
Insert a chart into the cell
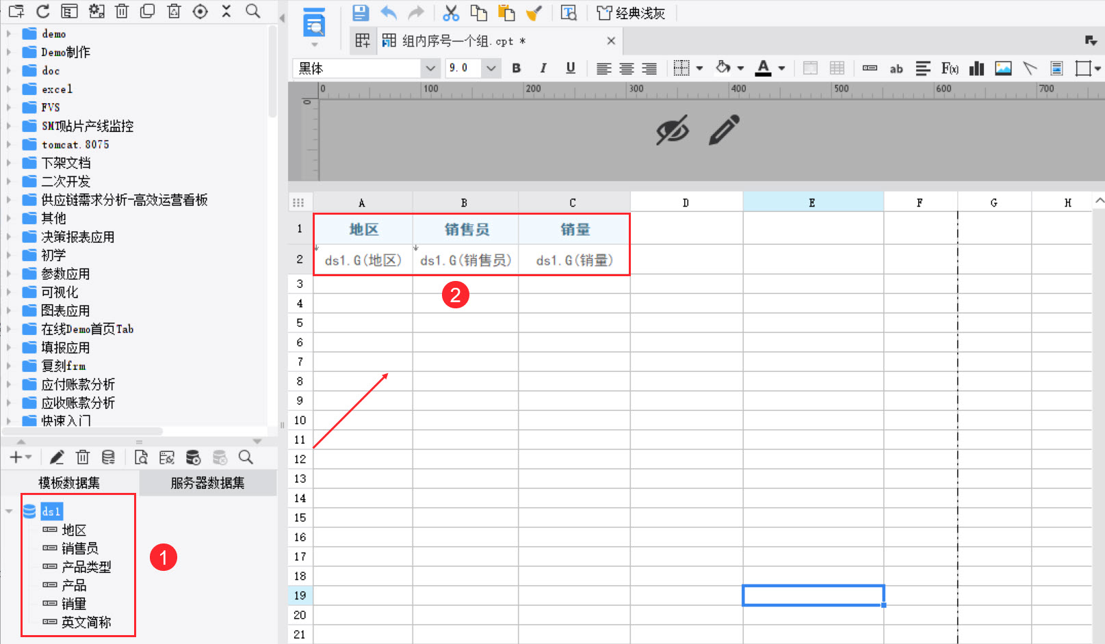976,68
